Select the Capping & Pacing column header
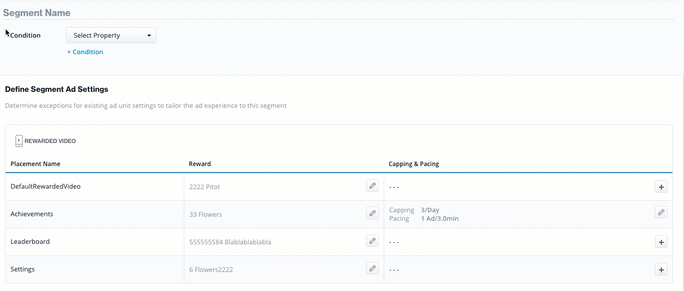The height and width of the screenshot is (291, 684). (x=414, y=164)
